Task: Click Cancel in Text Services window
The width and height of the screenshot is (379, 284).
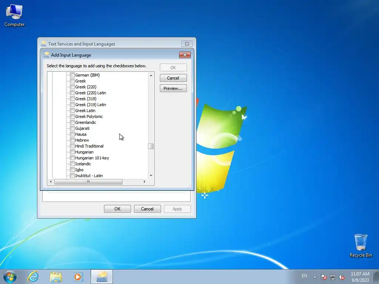Action: pyautogui.click(x=147, y=209)
